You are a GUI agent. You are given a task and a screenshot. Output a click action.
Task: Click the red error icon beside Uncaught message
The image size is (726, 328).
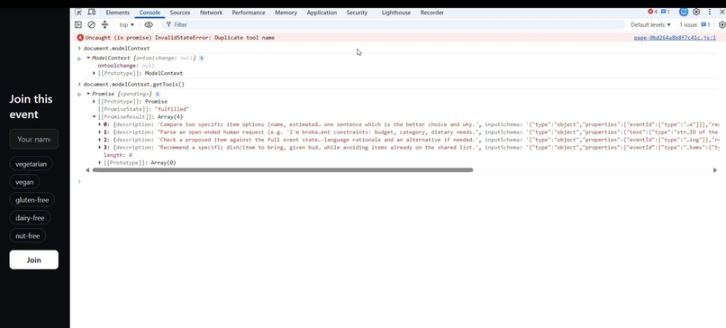point(80,38)
